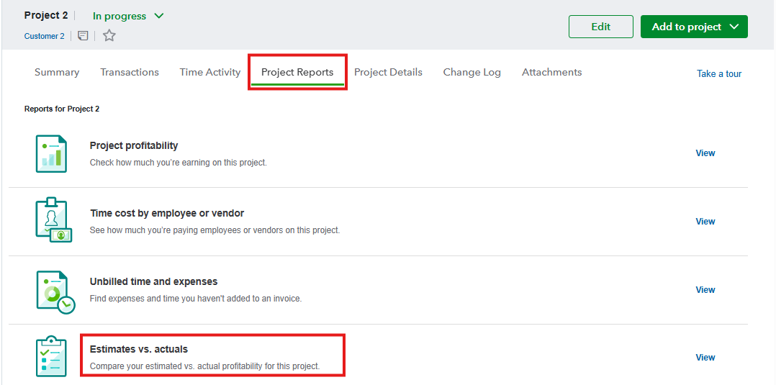Select the Project Details tab
776x385 pixels.
click(x=388, y=72)
